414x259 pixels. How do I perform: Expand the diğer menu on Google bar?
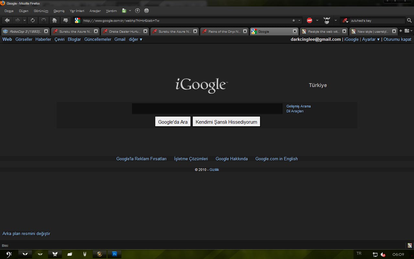pyautogui.click(x=136, y=39)
